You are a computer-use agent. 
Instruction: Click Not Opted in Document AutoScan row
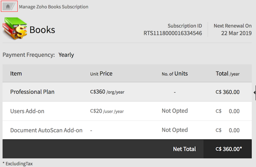(175, 130)
